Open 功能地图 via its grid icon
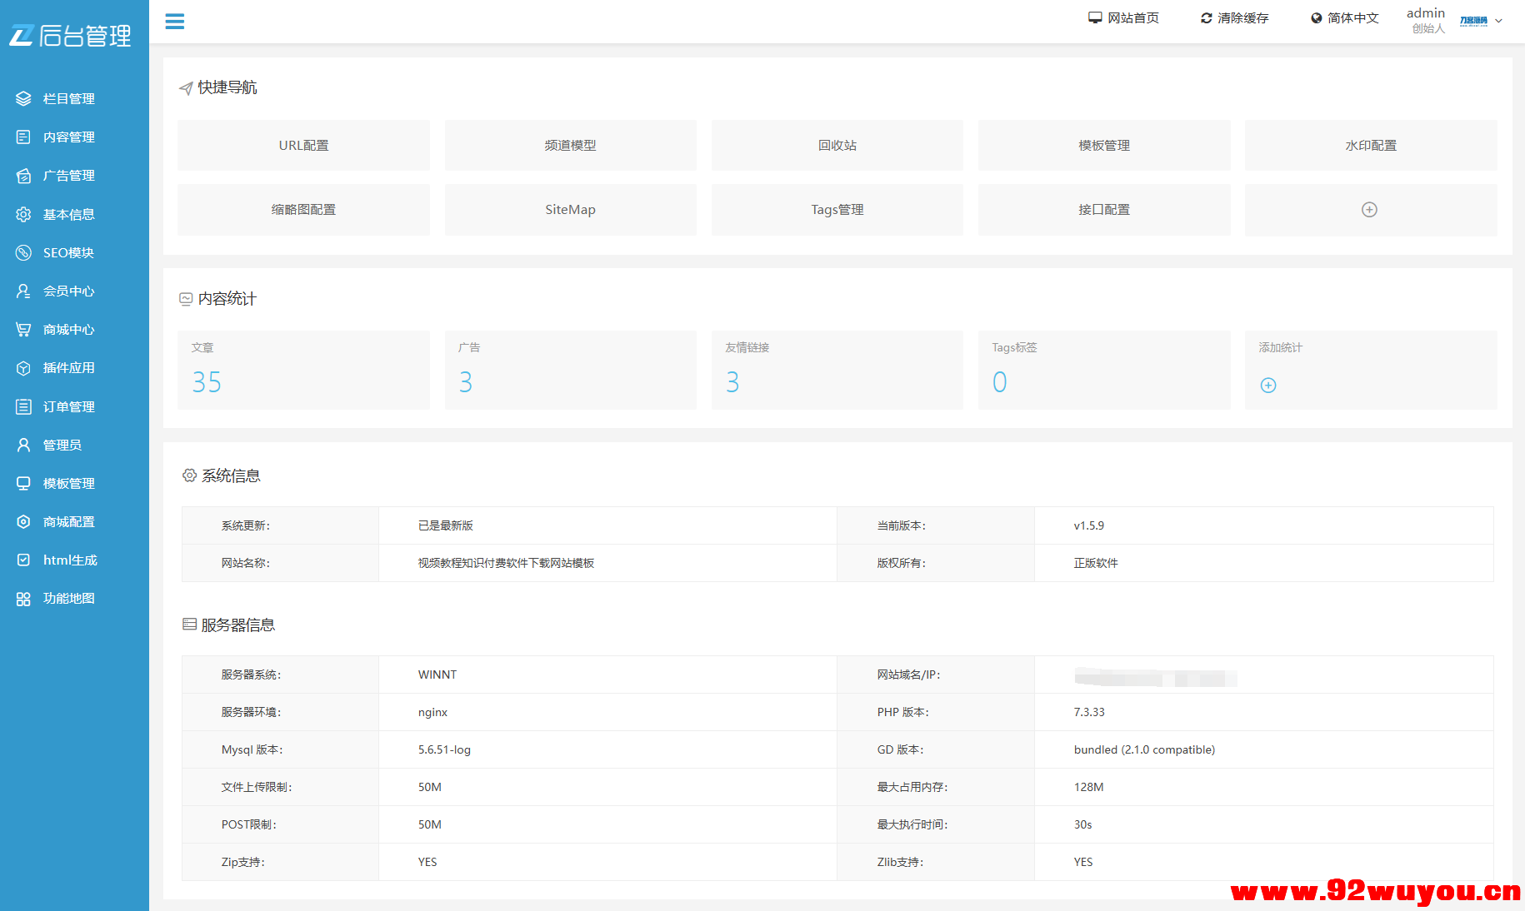1525x911 pixels. tap(22, 598)
